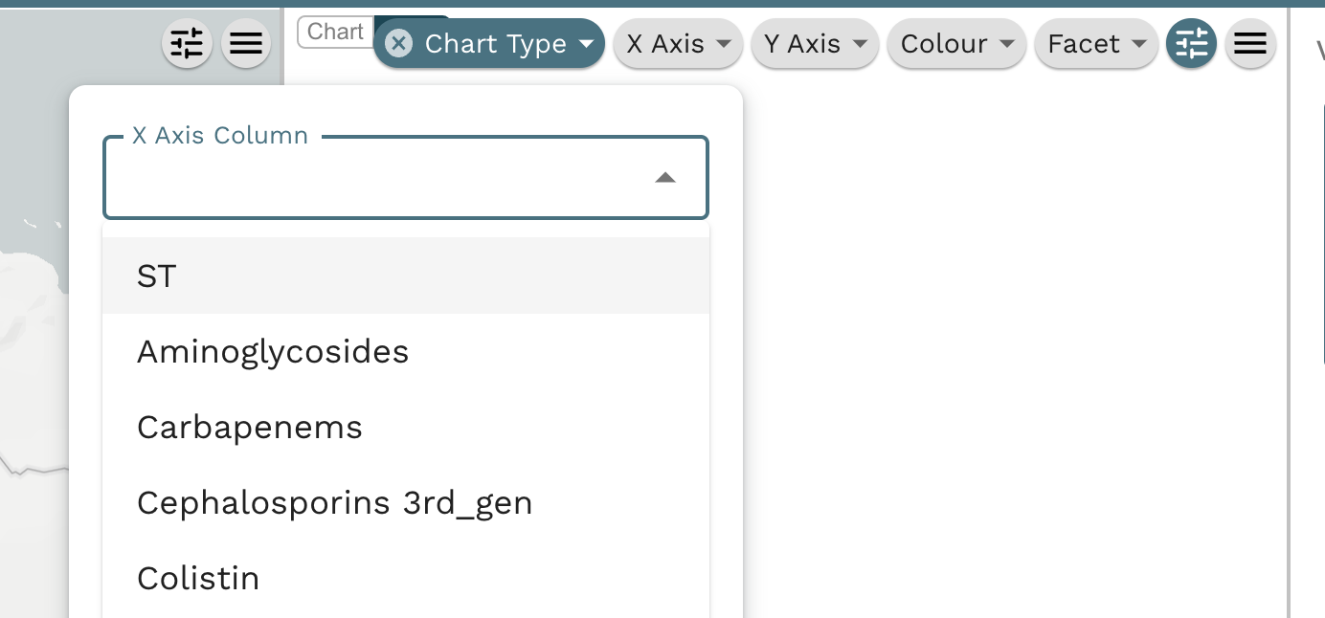Select Aminoglycosides from the column list

coord(406,351)
